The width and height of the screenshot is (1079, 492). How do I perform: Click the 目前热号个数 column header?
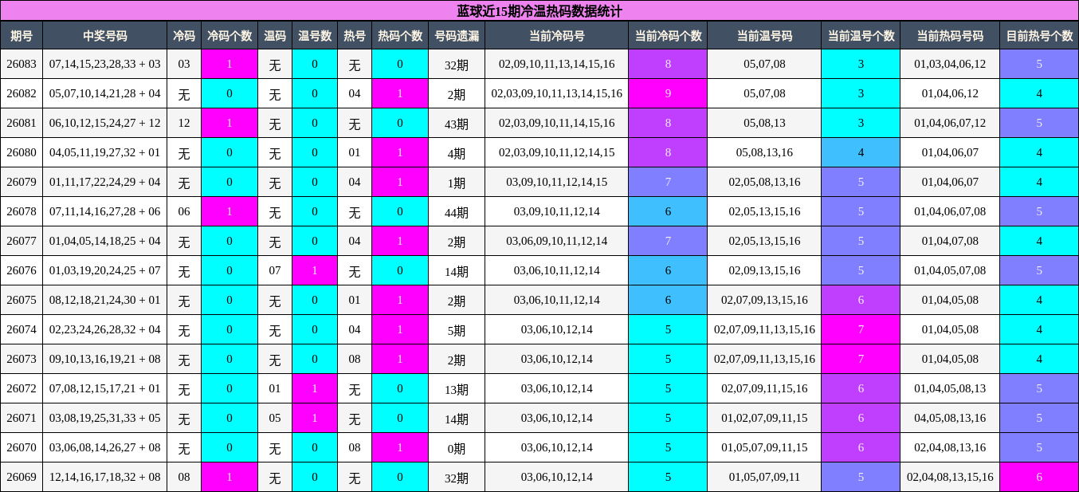[1039, 35]
